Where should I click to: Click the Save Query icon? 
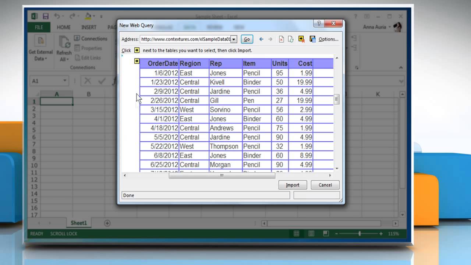tap(313, 39)
